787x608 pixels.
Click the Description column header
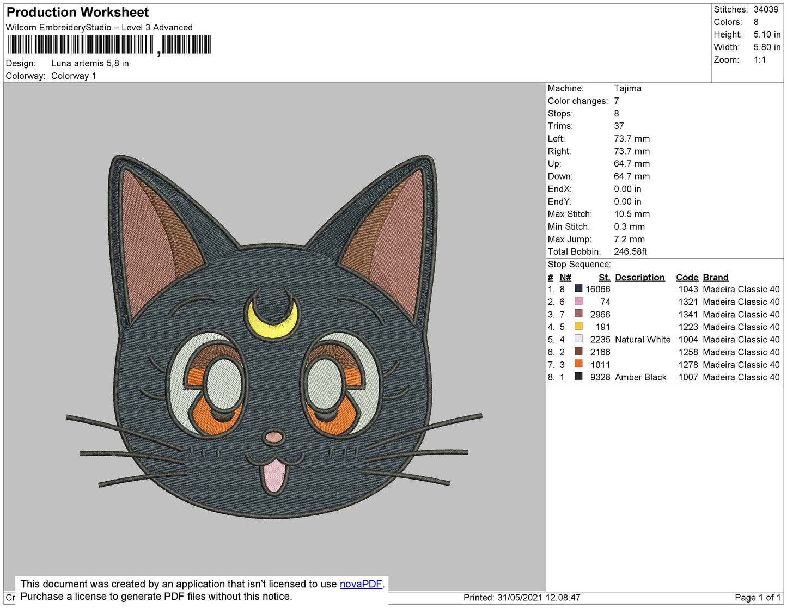(639, 277)
